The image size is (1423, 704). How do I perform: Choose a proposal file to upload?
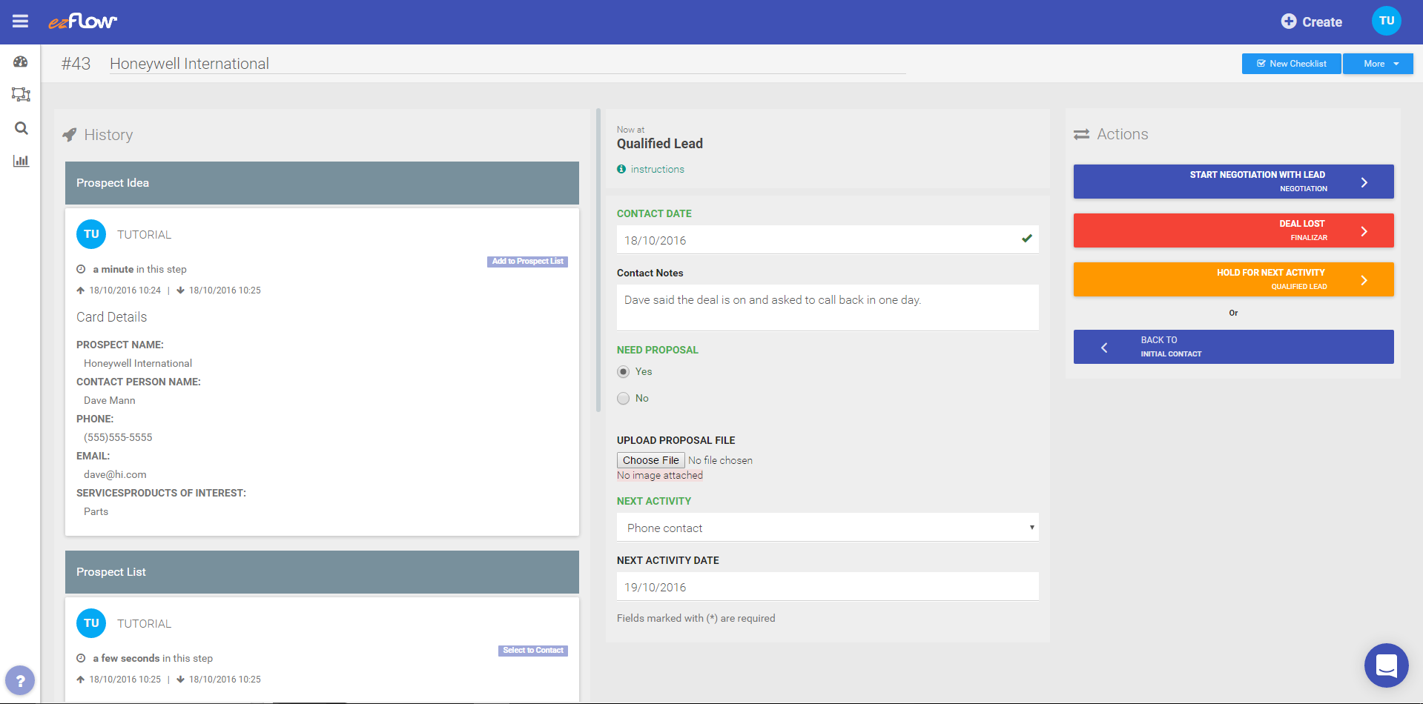click(650, 459)
